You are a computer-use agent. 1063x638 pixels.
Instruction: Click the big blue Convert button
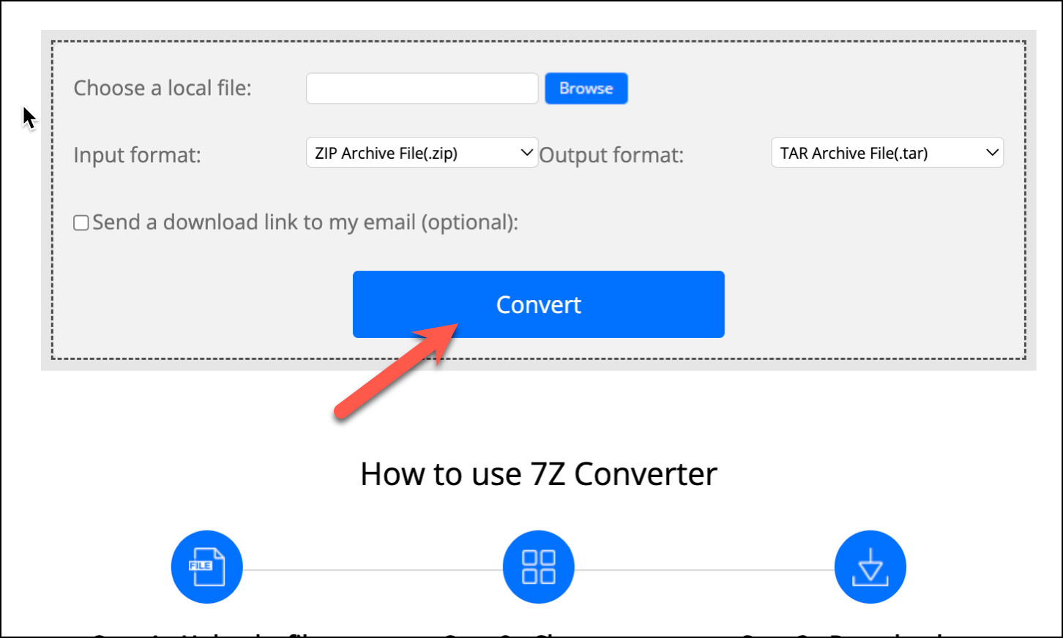(x=539, y=304)
